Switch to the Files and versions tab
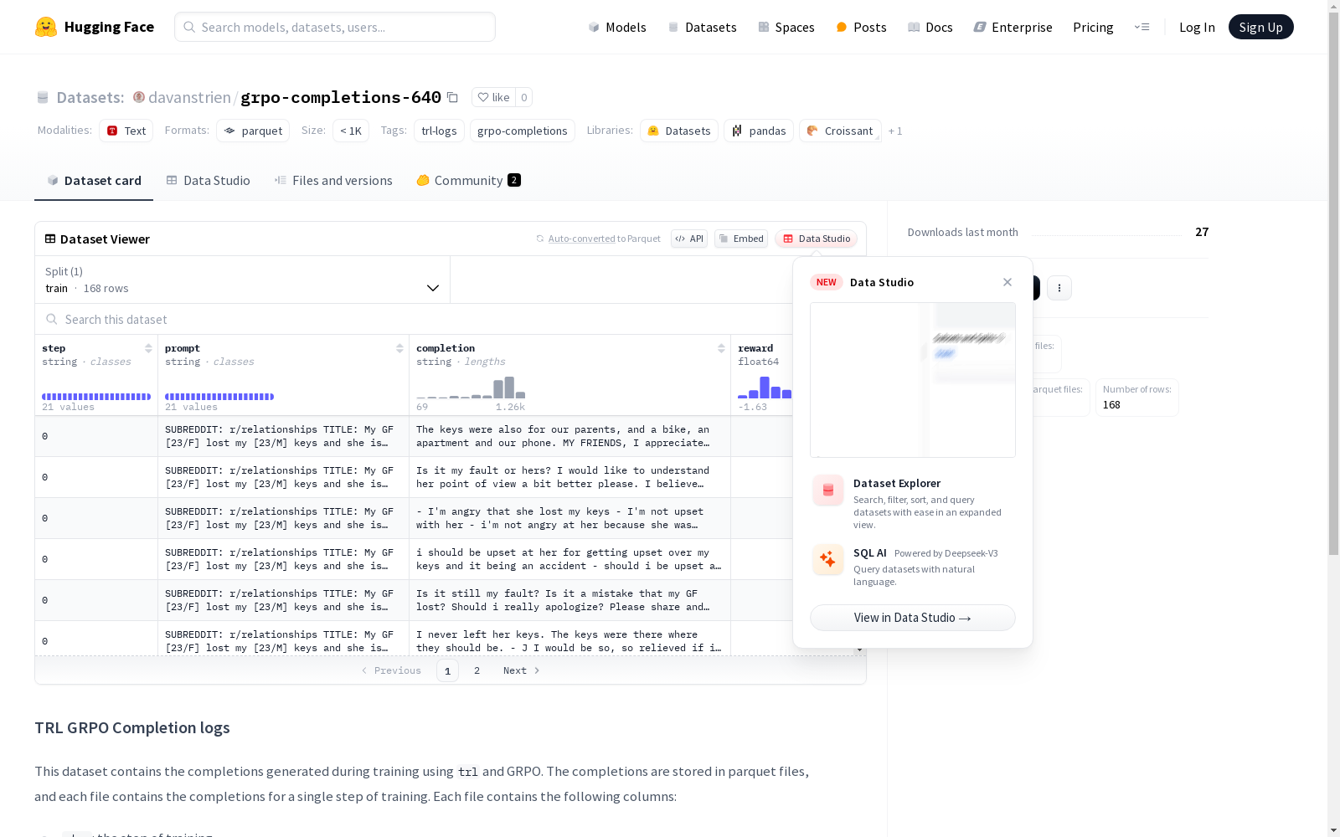This screenshot has height=837, width=1340. [333, 180]
